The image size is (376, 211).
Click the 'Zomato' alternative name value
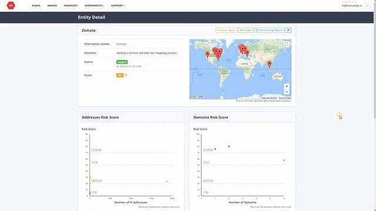click(x=121, y=44)
